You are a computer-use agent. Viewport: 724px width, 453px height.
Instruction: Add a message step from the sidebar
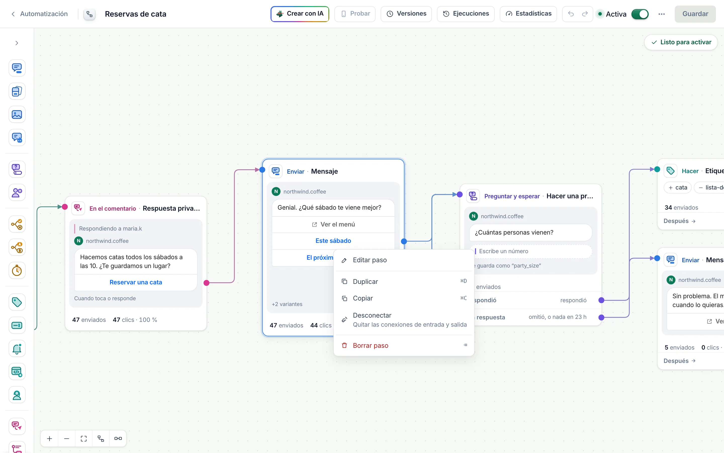(17, 68)
